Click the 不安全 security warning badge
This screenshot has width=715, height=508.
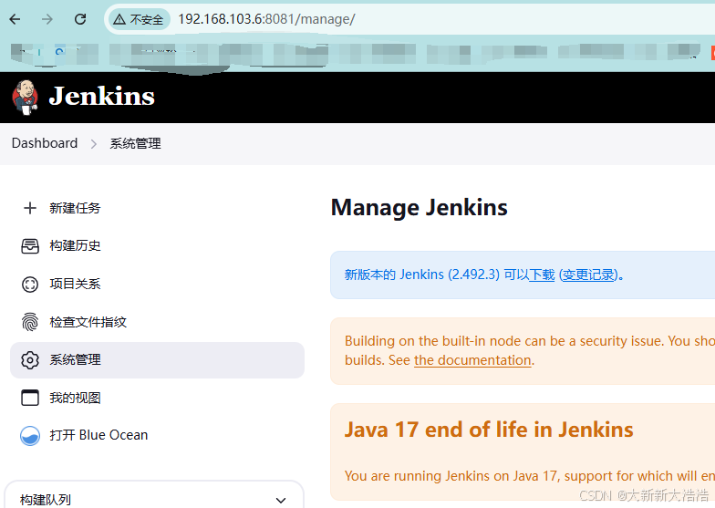click(139, 19)
